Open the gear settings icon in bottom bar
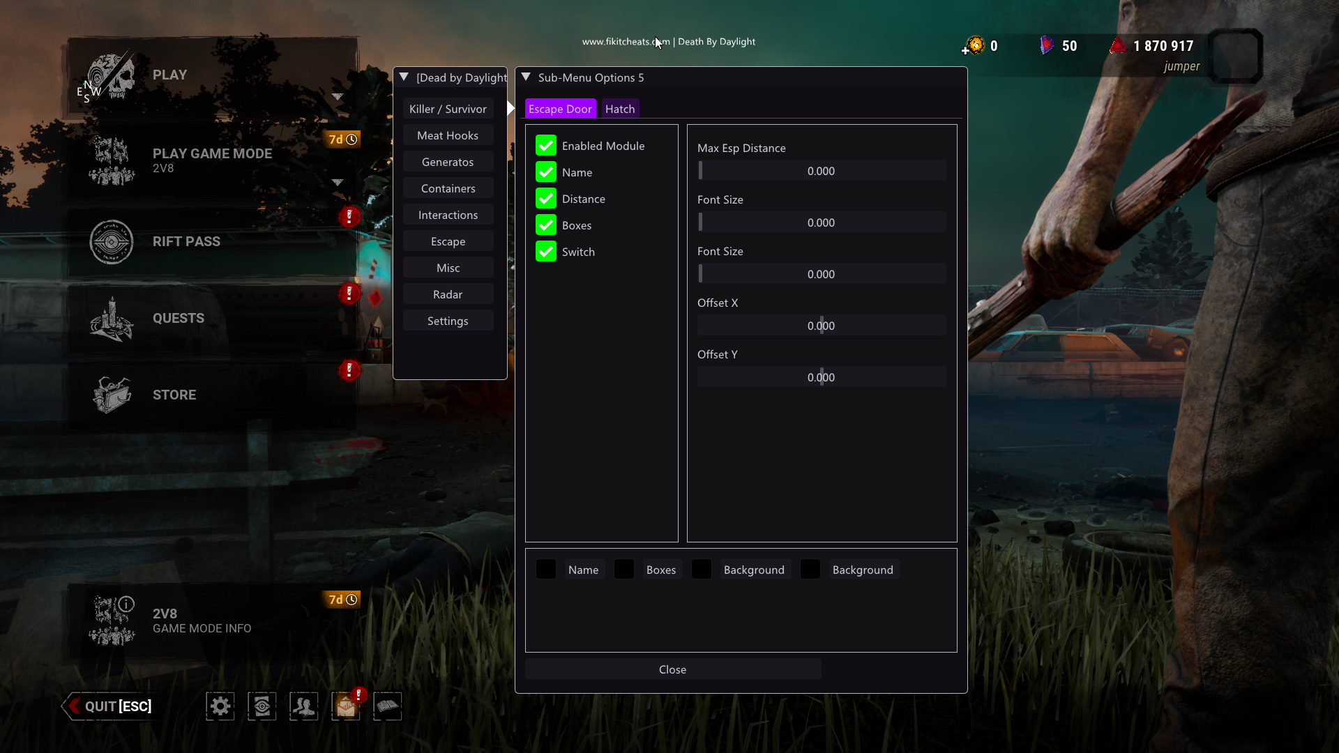1339x753 pixels. point(220,706)
